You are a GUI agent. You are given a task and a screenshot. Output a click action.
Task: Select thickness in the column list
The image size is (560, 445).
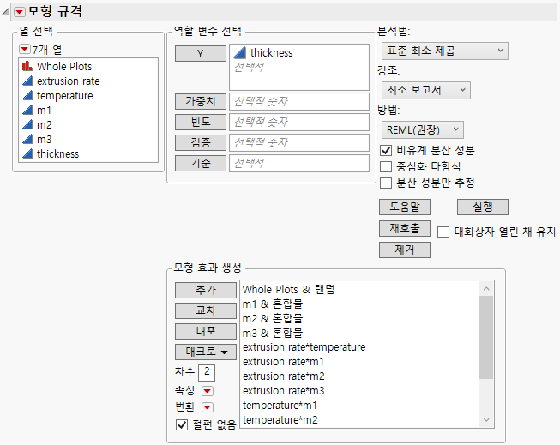pyautogui.click(x=57, y=154)
